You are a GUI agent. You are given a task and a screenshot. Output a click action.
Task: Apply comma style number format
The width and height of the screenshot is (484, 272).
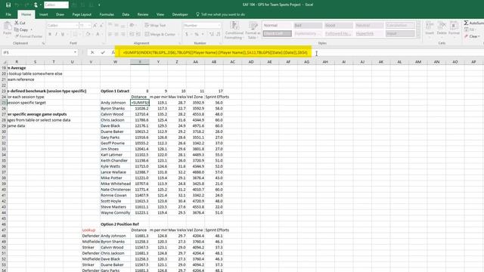point(203,34)
